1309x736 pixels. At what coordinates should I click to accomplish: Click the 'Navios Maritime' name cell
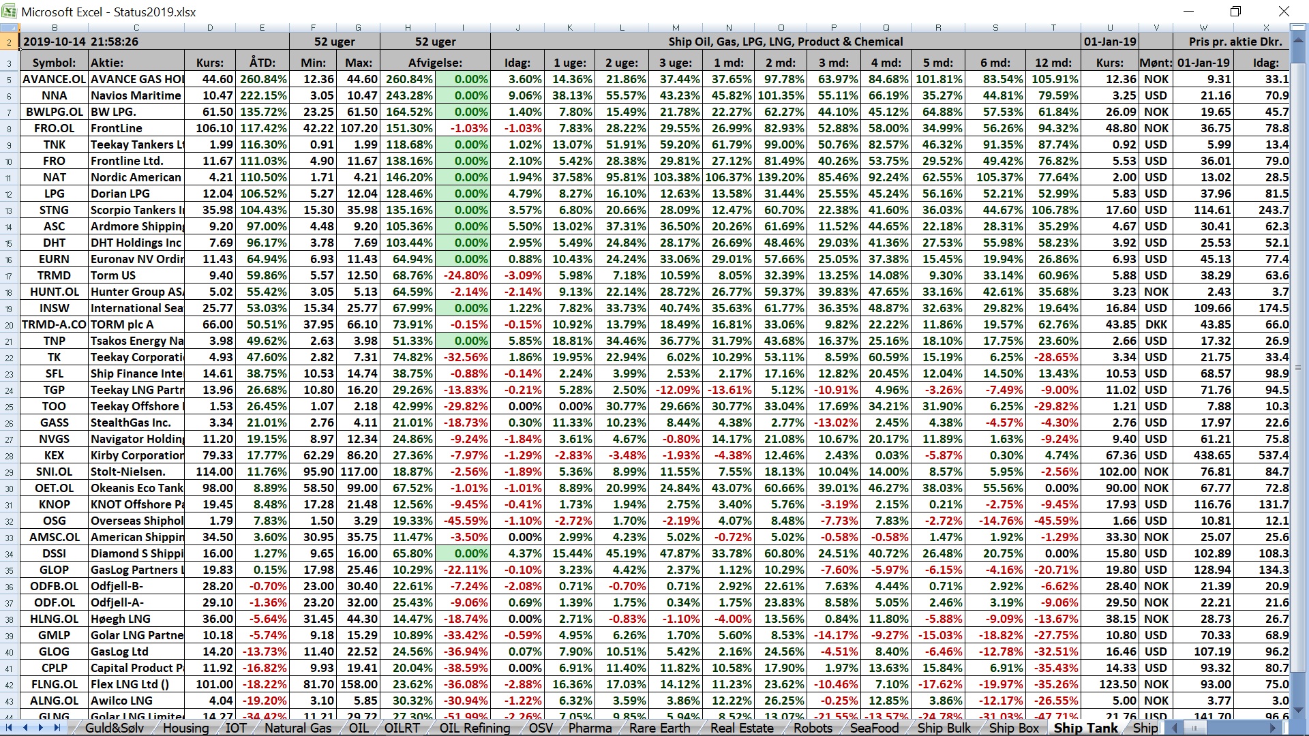136,95
